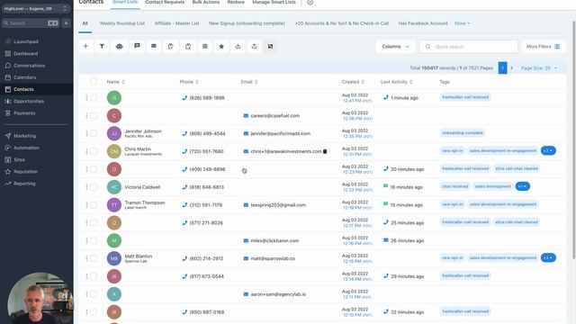The height and width of the screenshot is (324, 576).
Task: Click the trash delete icon in the toolbar
Action: click(205, 46)
